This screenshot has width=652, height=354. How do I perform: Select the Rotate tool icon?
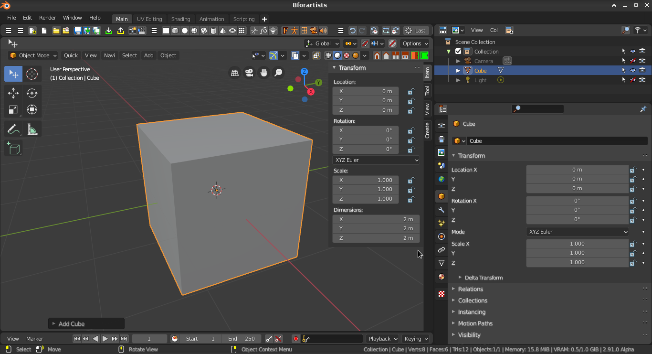point(32,93)
